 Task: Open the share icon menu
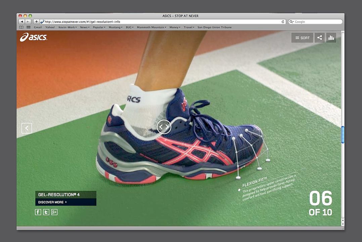(x=320, y=38)
